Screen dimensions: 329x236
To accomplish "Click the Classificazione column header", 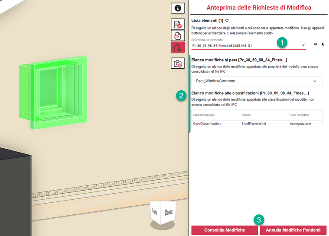I will click(x=204, y=115).
